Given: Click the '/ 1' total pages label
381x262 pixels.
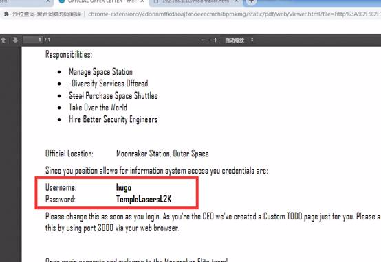Looking at the screenshot, I should 47,40.
